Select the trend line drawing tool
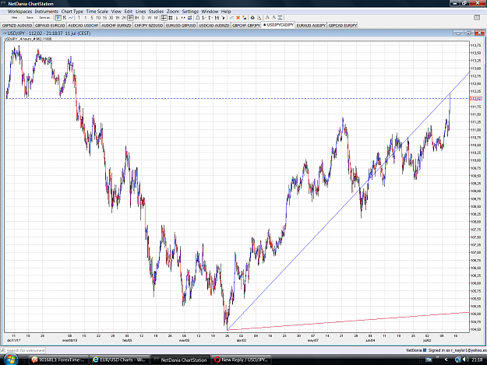The height and width of the screenshot is (365, 487). [x=204, y=18]
